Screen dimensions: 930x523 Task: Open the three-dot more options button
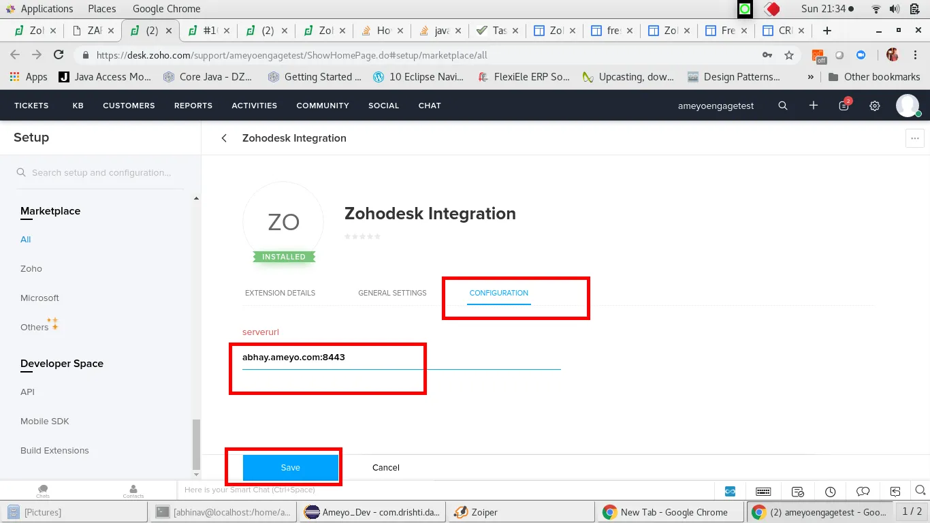(x=914, y=138)
